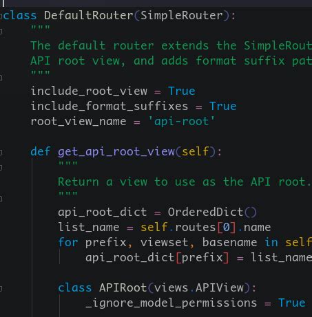The height and width of the screenshot is (317, 312).
Task: Select list_name on the self.routes line
Action: click(x=89, y=228)
